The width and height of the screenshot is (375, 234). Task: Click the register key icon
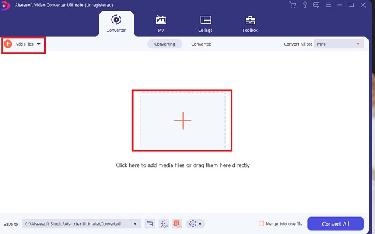(305, 5)
